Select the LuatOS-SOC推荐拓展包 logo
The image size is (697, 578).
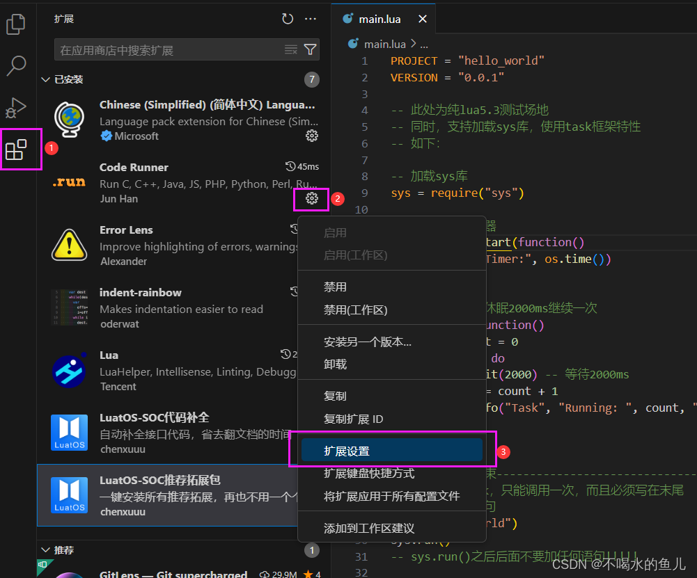point(70,495)
